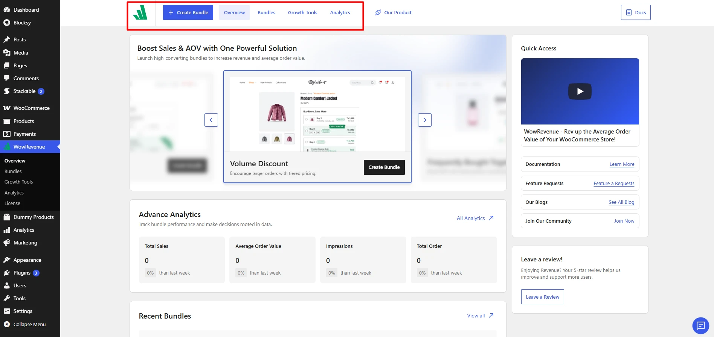
Task: Click the Settings icon in the sidebar
Action: [7, 311]
